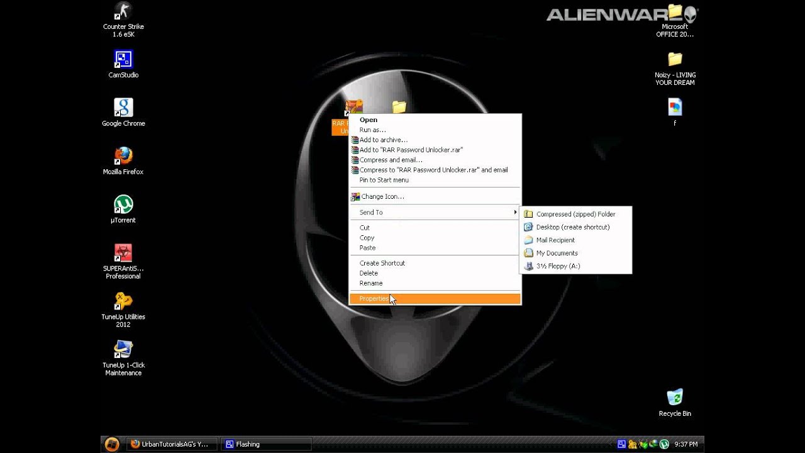Select Compress and email... option
805x453 pixels.
tap(435, 160)
